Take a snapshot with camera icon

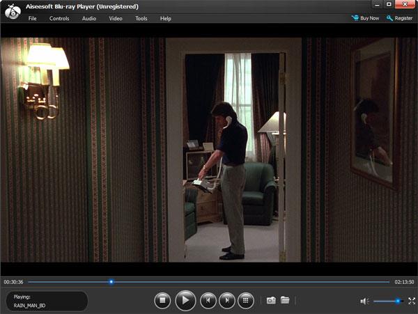271,300
